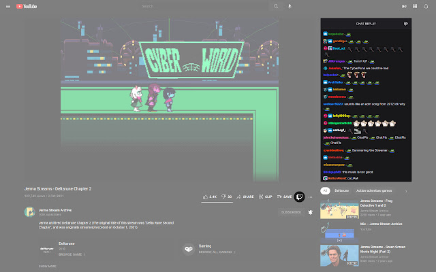Viewport: 436px width, 272px height.
Task: Focus the YouTube search field
Action: pyautogui.click(x=204, y=6)
